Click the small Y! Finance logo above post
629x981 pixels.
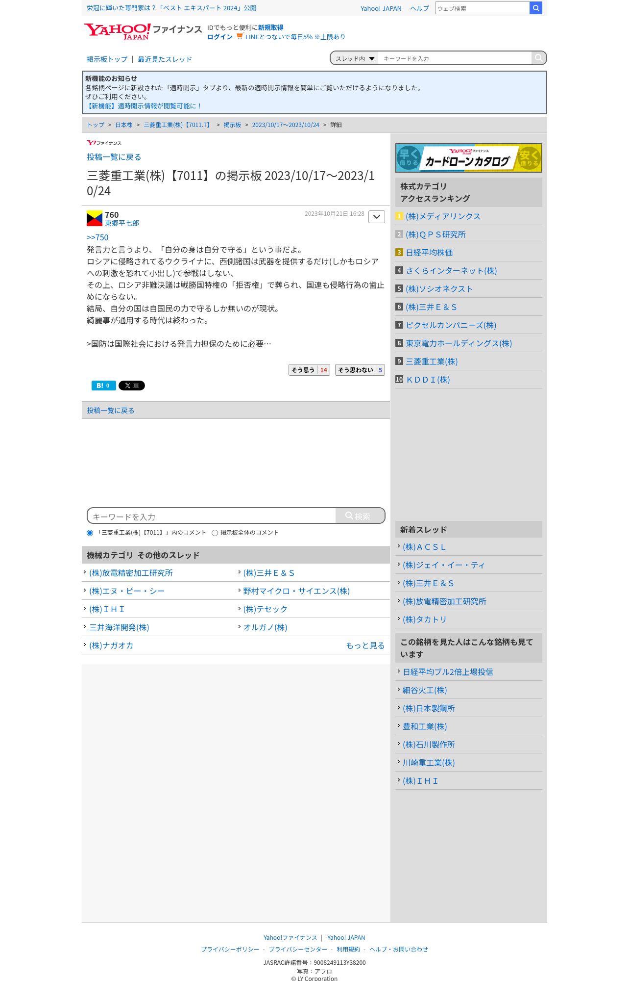click(x=104, y=143)
